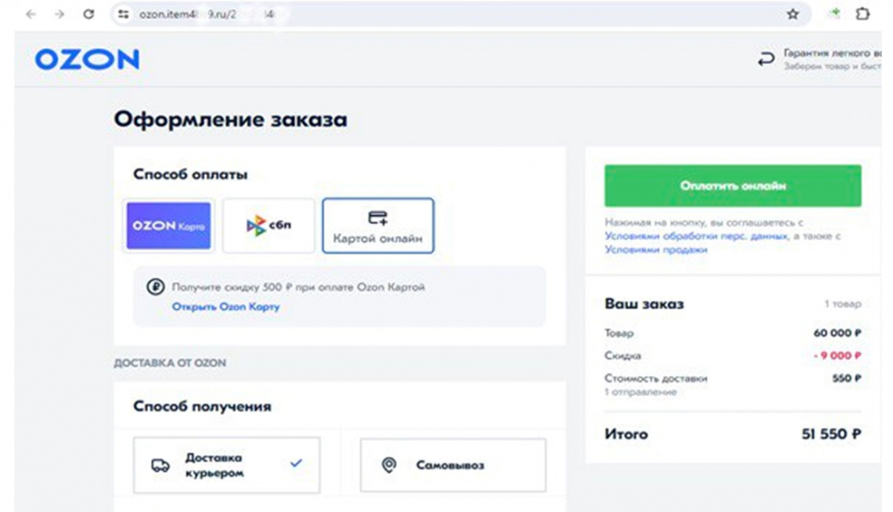This screenshot has width=893, height=512.
Task: Open the OZON logo home link
Action: click(x=87, y=59)
